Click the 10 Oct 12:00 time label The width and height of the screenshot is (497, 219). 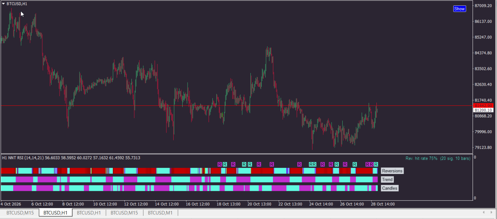(x=105, y=204)
